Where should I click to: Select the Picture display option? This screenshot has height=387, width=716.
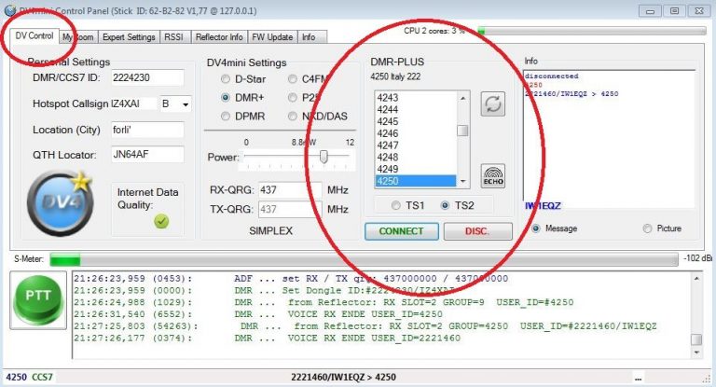(x=647, y=228)
